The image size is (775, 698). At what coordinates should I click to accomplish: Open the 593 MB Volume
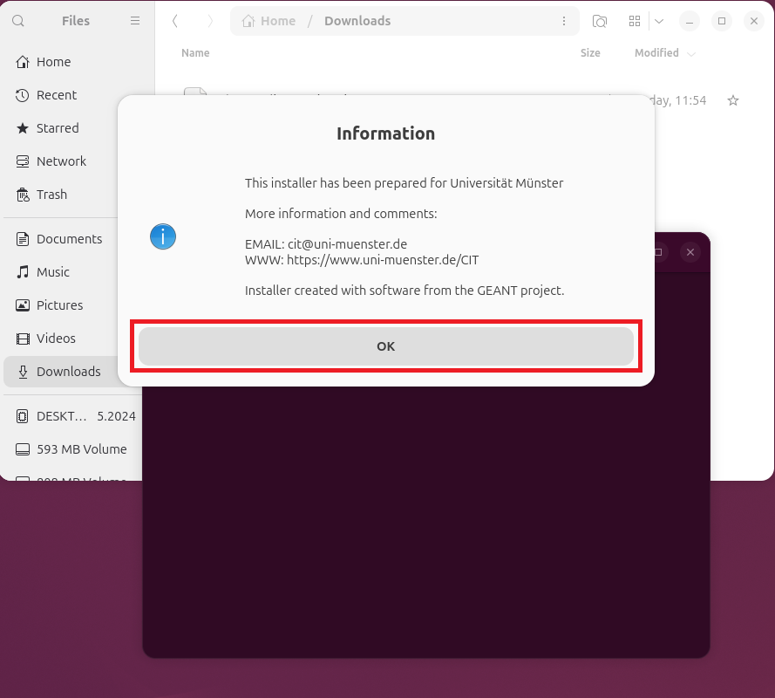tap(71, 449)
